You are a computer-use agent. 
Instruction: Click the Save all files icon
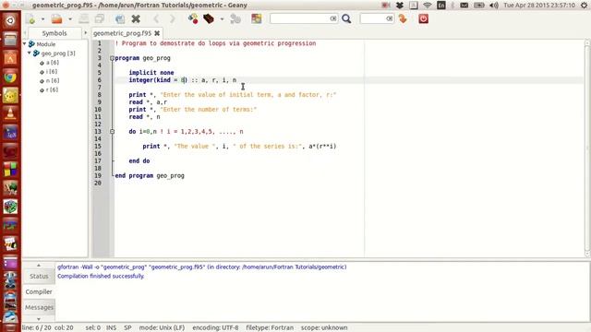tap(100, 18)
